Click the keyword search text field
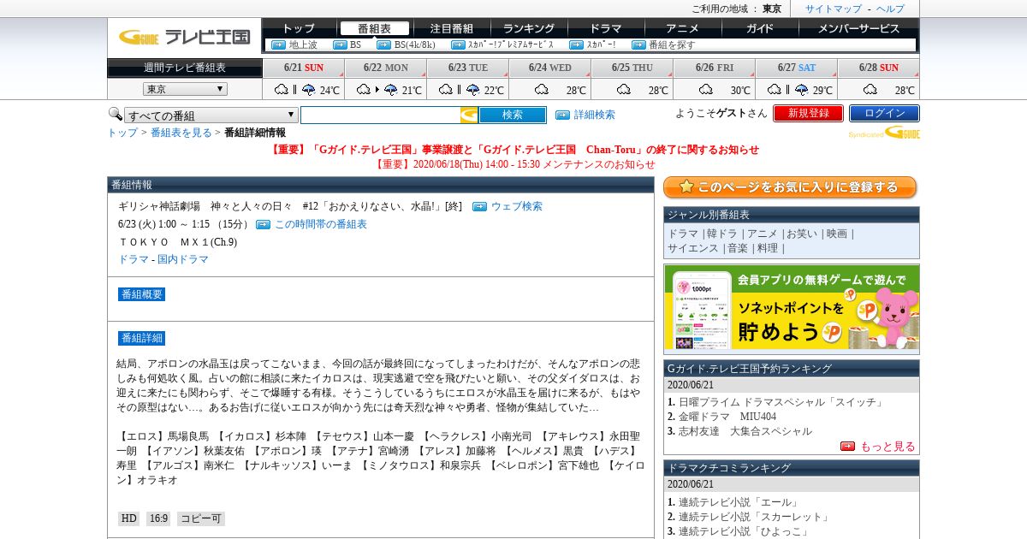 point(381,115)
